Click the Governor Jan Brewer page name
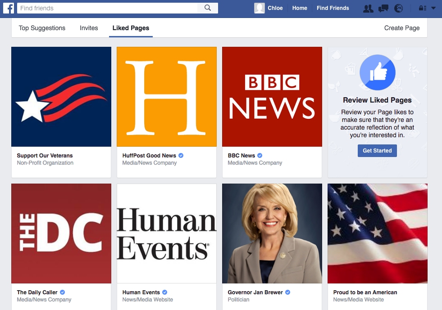This screenshot has height=310, width=442. [255, 292]
